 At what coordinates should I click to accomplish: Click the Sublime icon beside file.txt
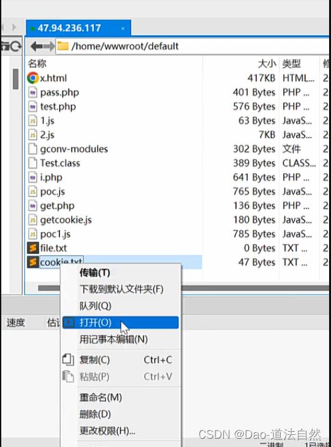pyautogui.click(x=33, y=248)
